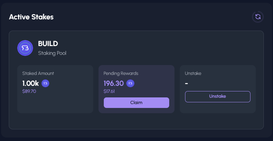273x141 pixels.
Task: Click the token icon next to 1.00k
Action: pos(45,83)
